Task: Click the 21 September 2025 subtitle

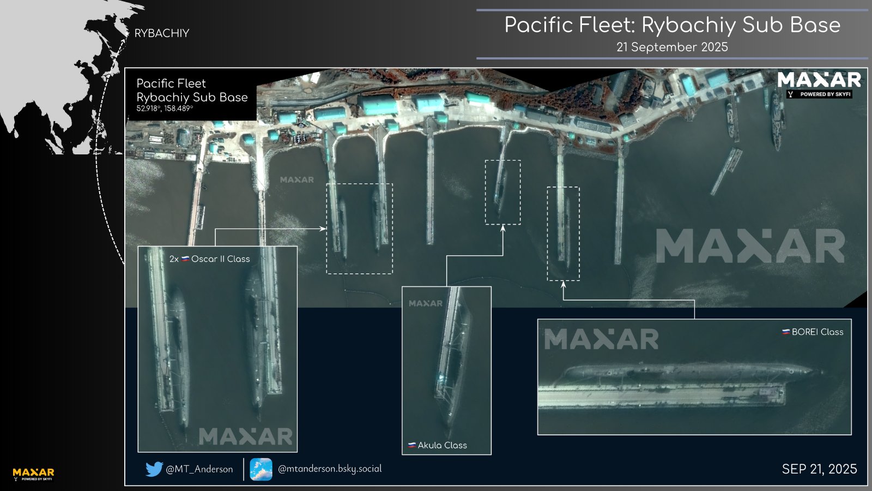Action: coord(672,47)
